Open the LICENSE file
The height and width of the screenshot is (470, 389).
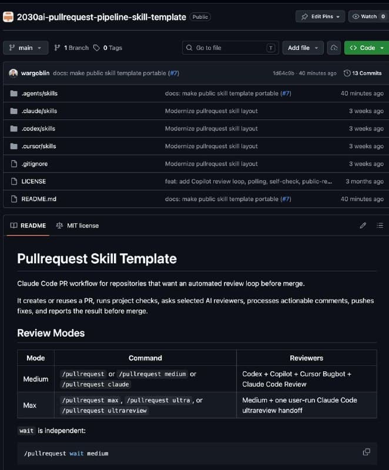[x=33, y=182]
